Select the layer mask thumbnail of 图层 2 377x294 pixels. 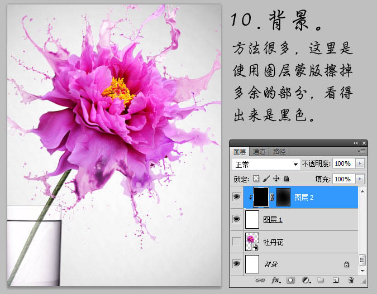coord(283,197)
